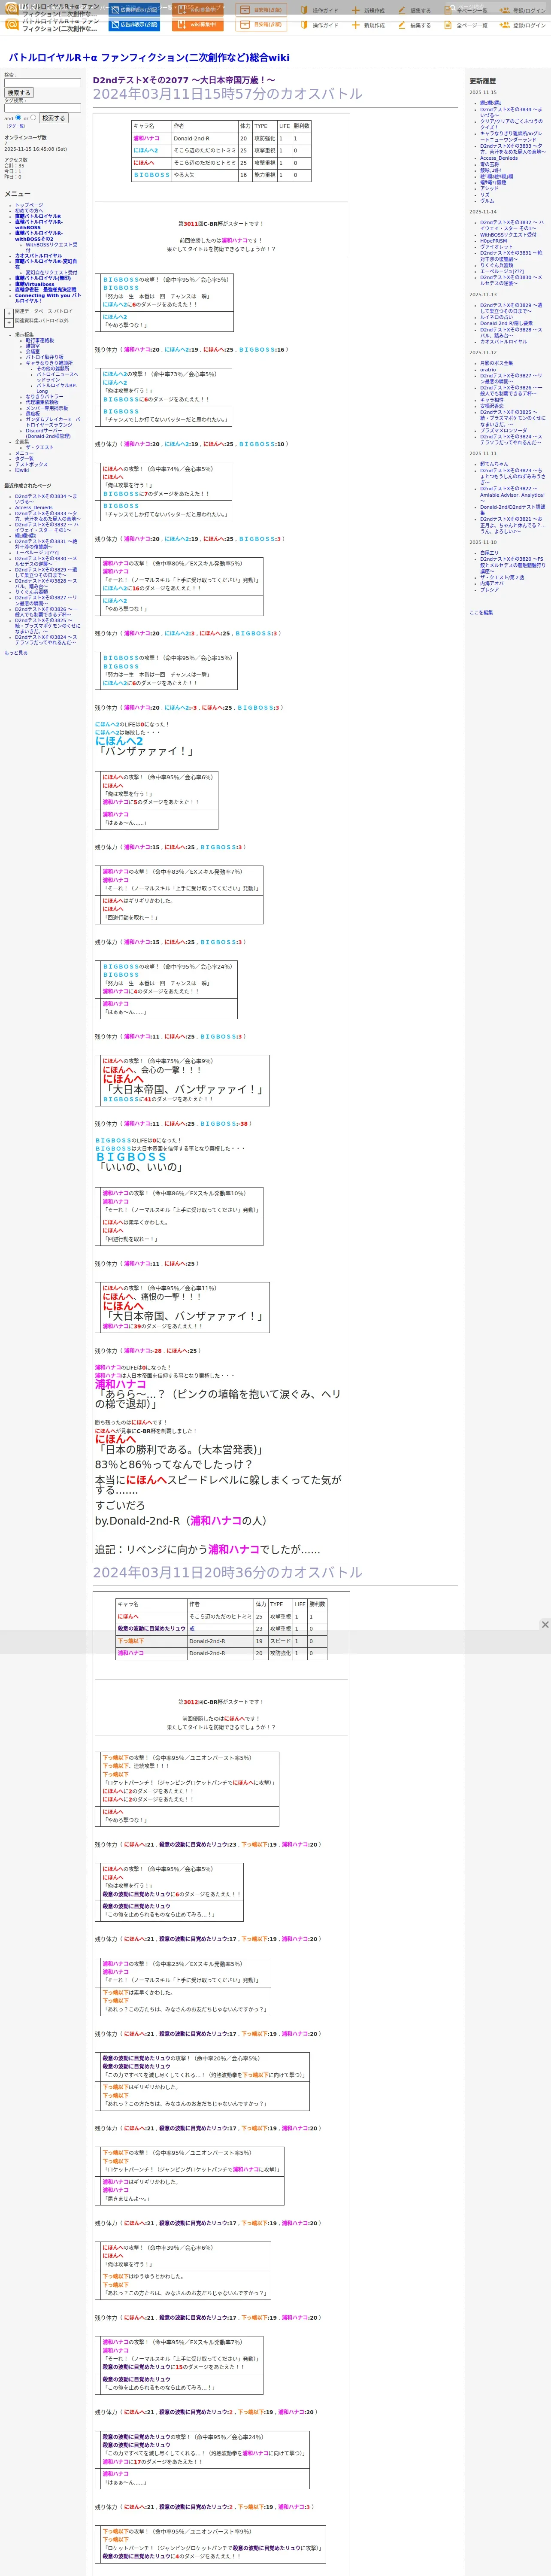Click the heading '2024年03月11日20時36分のカオスバトル'
The height and width of the screenshot is (2576, 551).
(227, 1573)
